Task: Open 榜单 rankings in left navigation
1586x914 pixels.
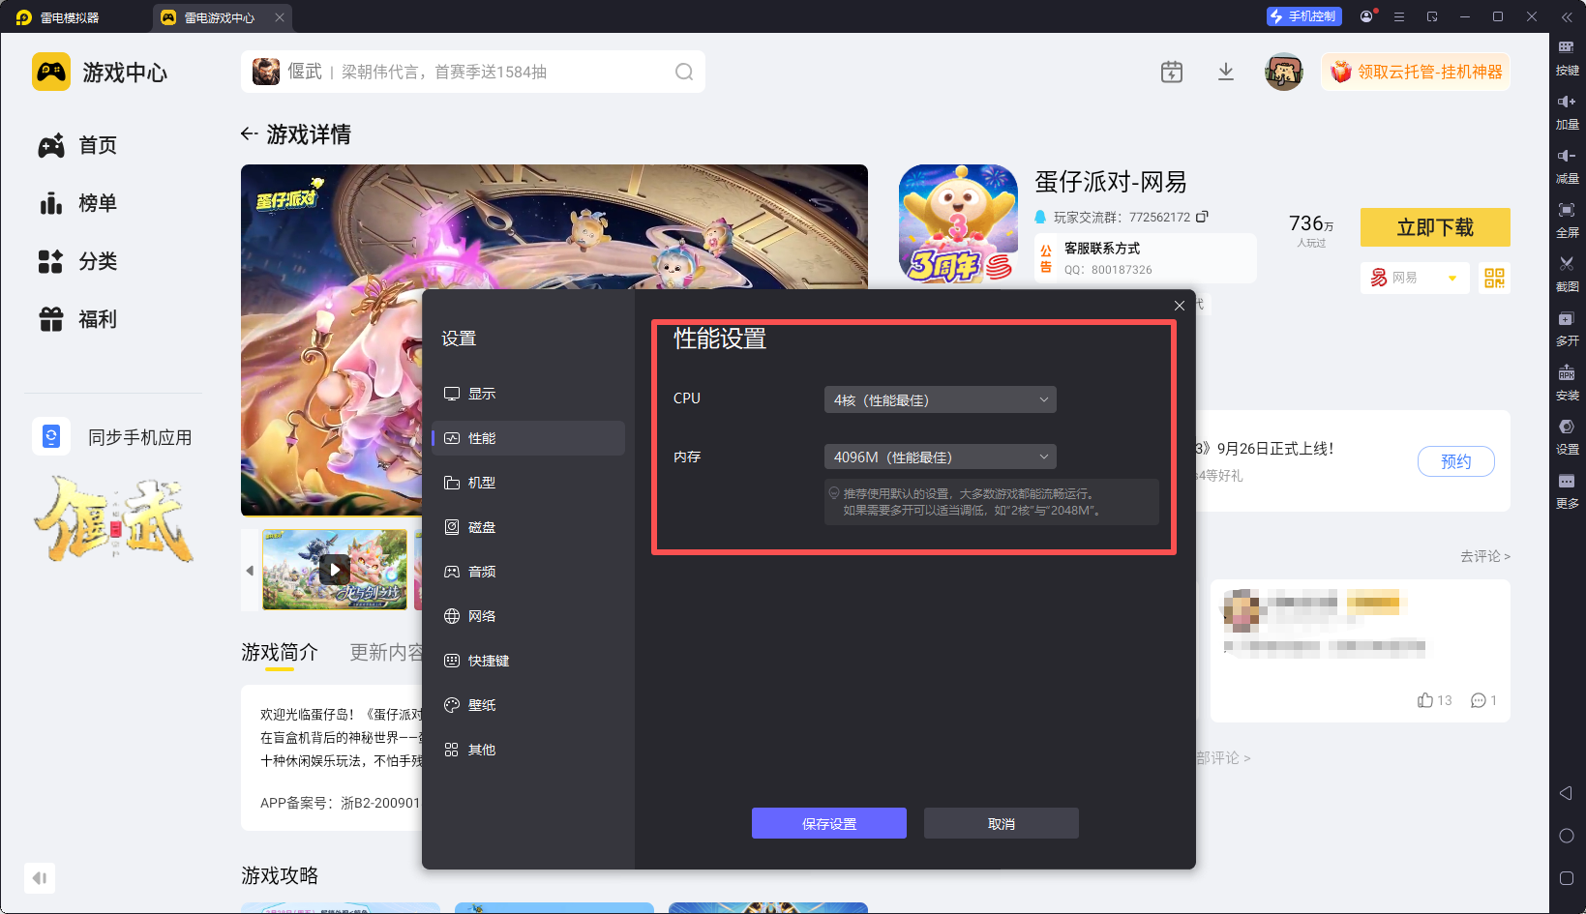Action: pyautogui.click(x=77, y=203)
